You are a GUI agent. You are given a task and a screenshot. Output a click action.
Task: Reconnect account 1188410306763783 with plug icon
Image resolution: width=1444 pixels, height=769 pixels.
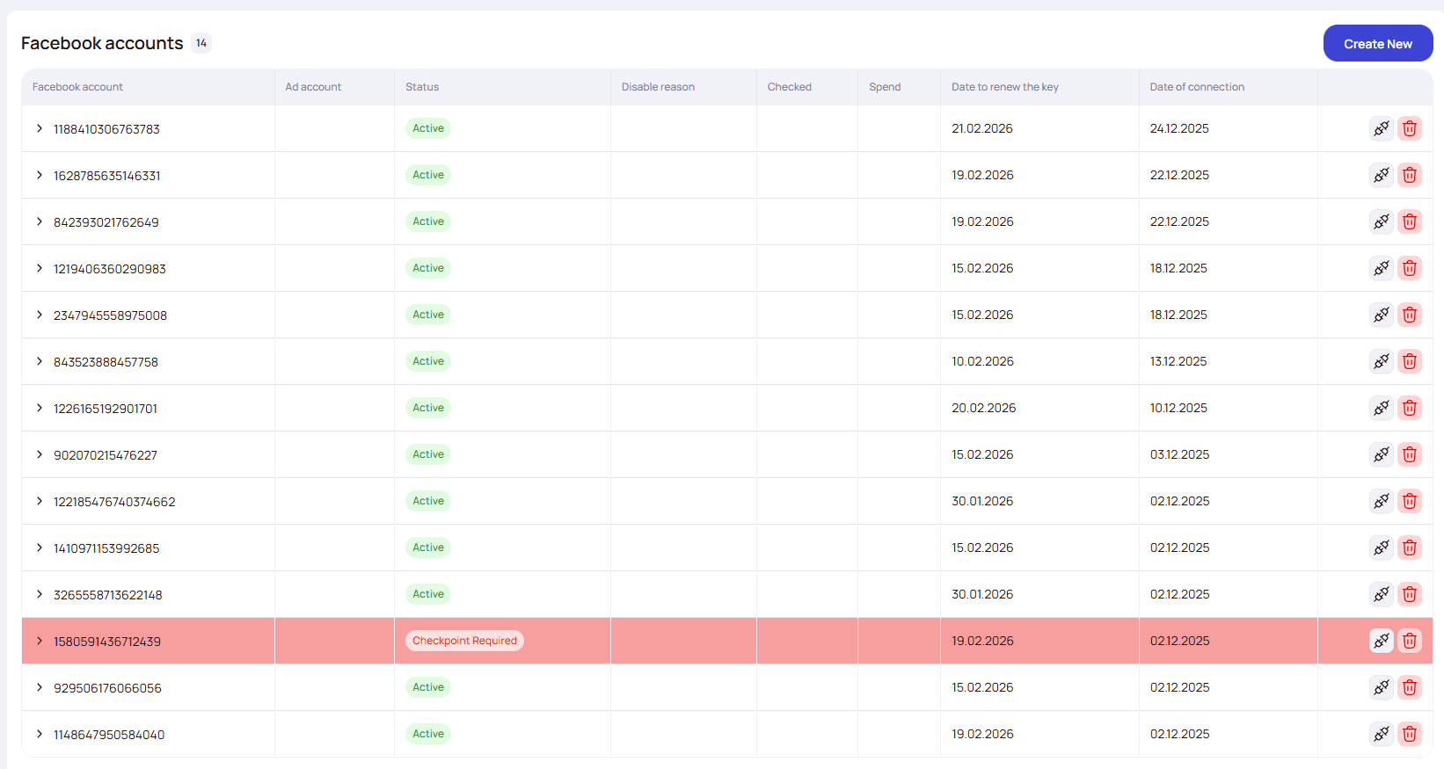1382,128
